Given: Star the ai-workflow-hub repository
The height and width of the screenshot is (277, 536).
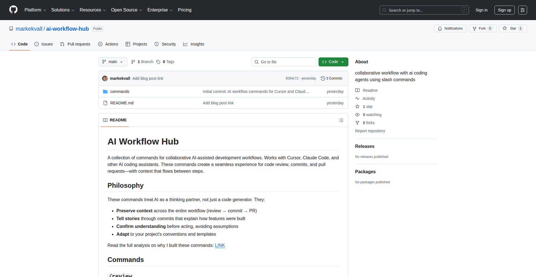Looking at the screenshot, I should coord(513,28).
